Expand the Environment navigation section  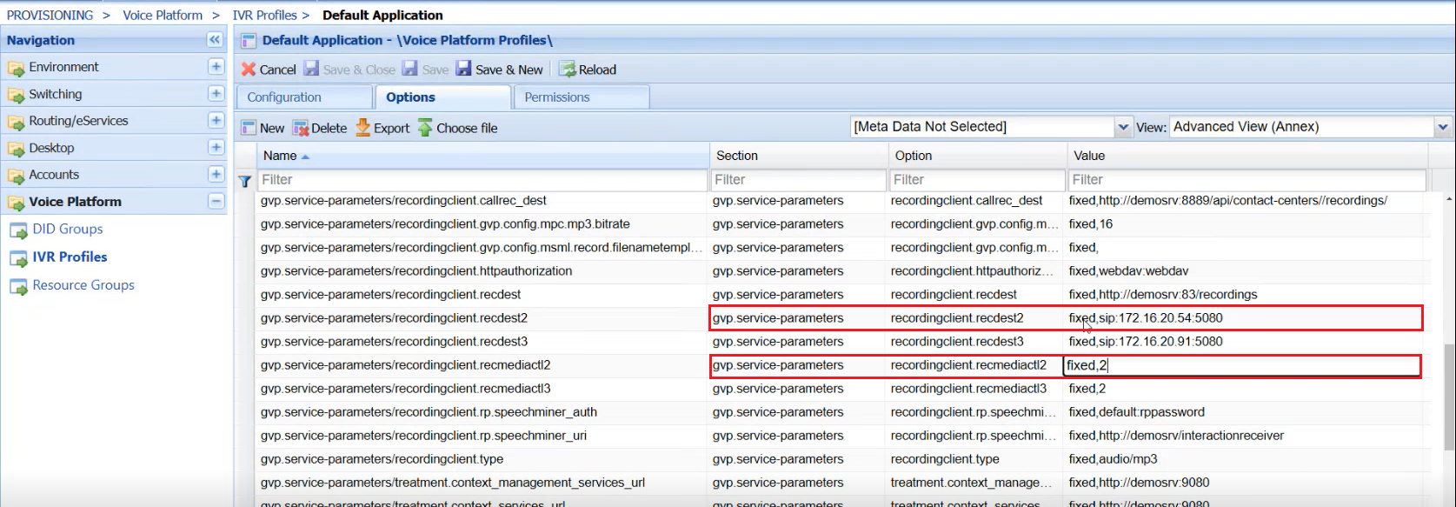point(216,67)
